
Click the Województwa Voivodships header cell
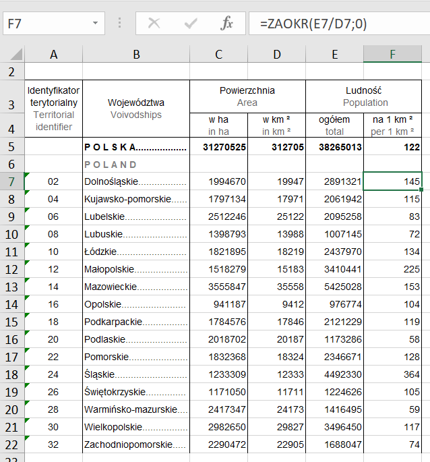click(x=135, y=109)
